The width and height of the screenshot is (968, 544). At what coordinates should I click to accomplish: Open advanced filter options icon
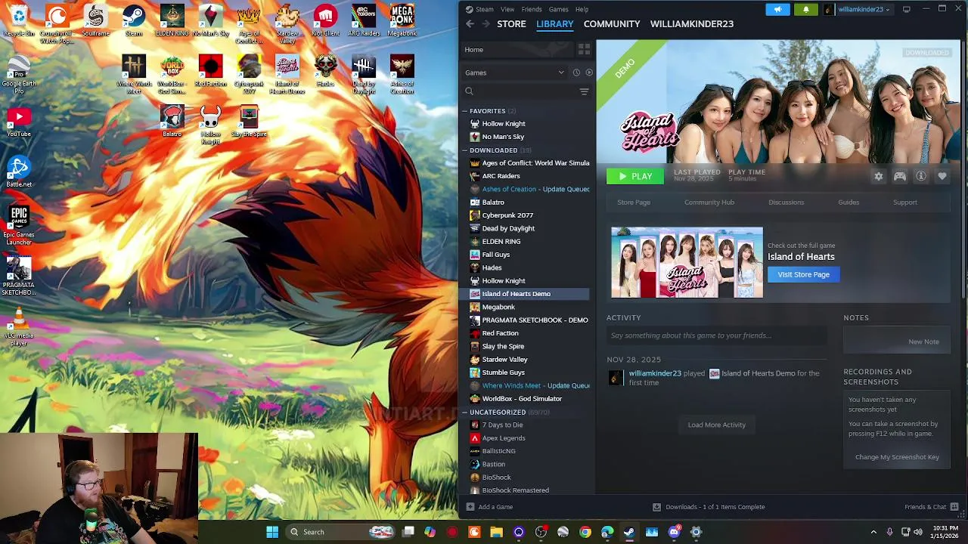click(584, 91)
